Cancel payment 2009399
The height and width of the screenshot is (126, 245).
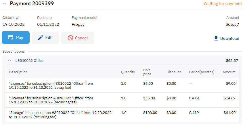tap(78, 38)
